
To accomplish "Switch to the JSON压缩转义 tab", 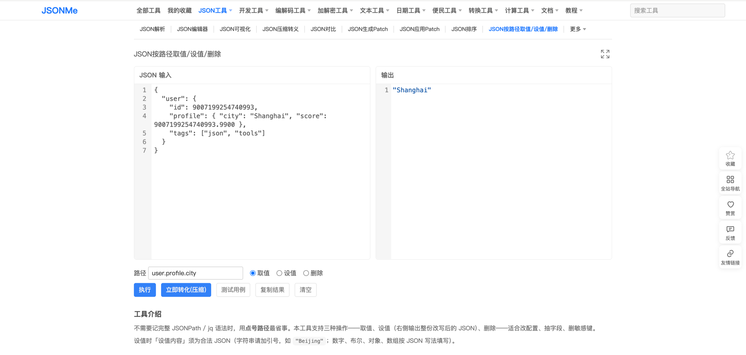I will pos(281,29).
